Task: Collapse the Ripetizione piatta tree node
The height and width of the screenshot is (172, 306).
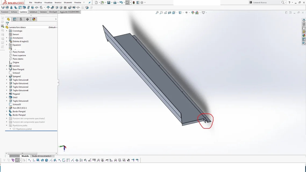Action: tap(7, 126)
